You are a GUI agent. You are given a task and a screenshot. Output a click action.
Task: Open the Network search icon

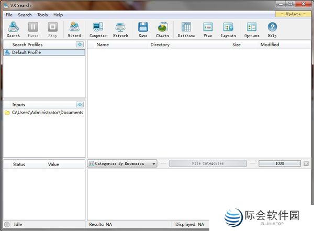tap(120, 29)
